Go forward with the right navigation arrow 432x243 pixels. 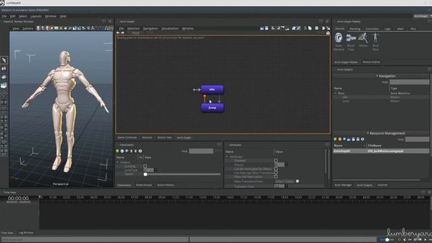pyautogui.click(x=122, y=33)
